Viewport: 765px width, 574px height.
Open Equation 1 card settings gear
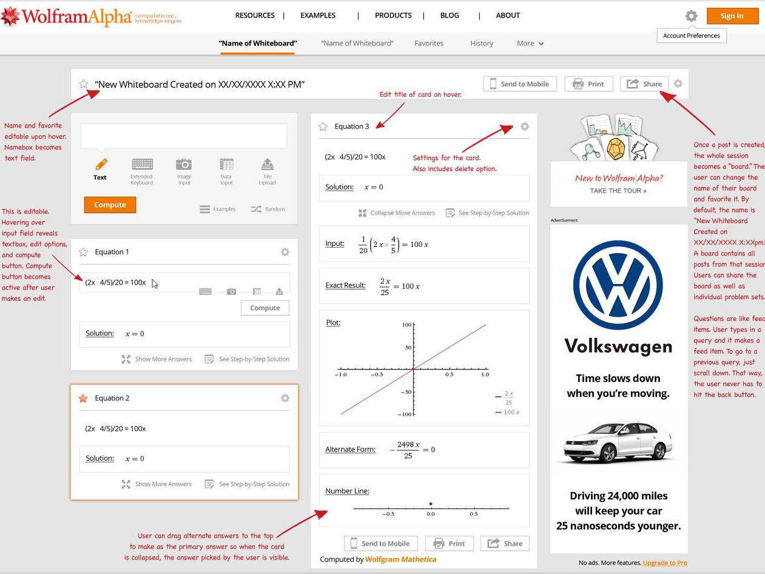point(285,252)
